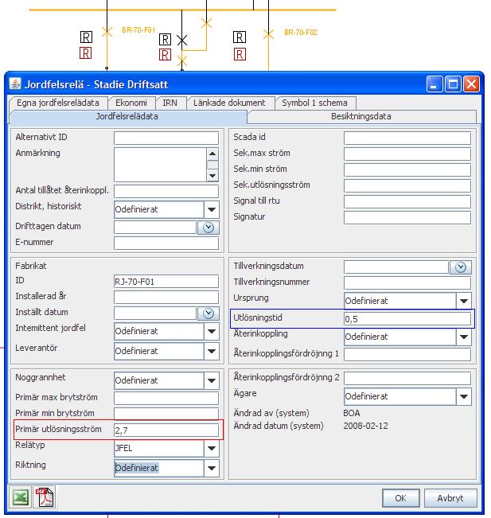Open the IRN tab

tap(170, 103)
